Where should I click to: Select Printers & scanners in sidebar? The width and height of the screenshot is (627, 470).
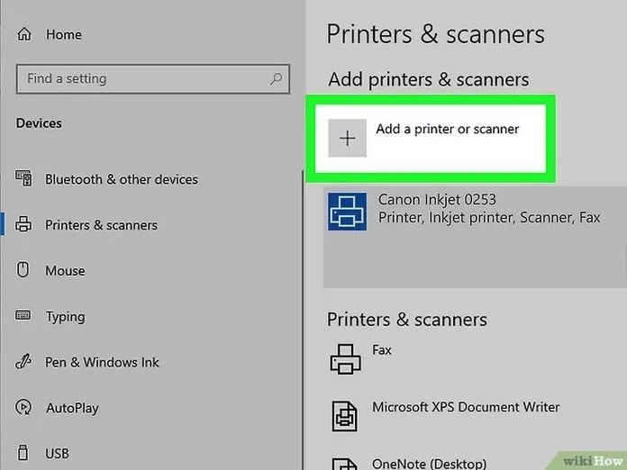click(x=101, y=225)
